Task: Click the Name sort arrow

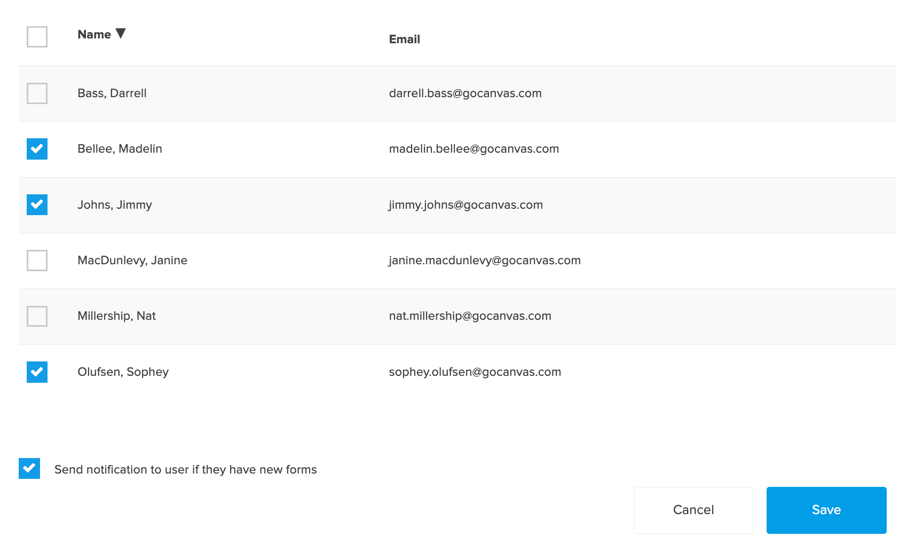Action: click(x=121, y=34)
